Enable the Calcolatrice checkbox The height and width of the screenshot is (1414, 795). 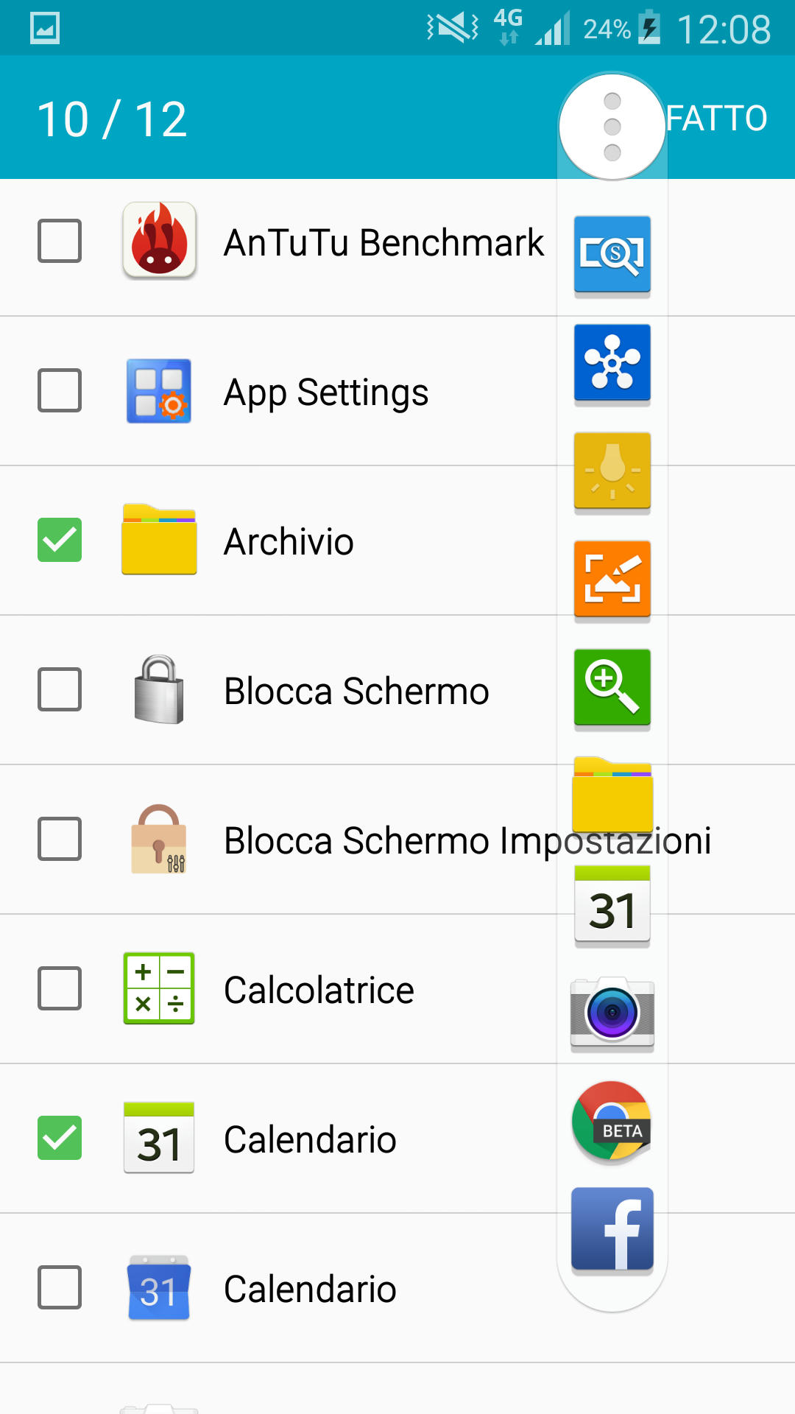tap(60, 988)
